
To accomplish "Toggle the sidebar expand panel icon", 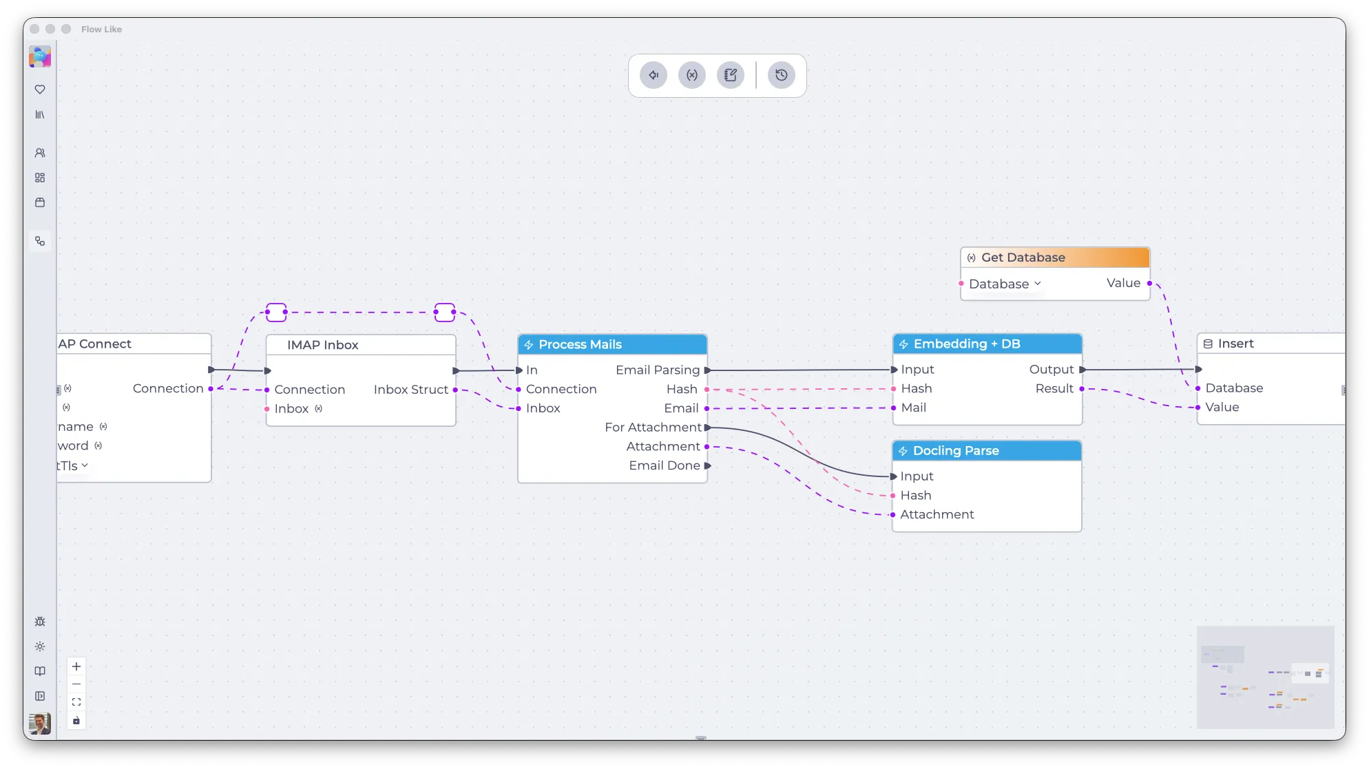I will [x=40, y=696].
